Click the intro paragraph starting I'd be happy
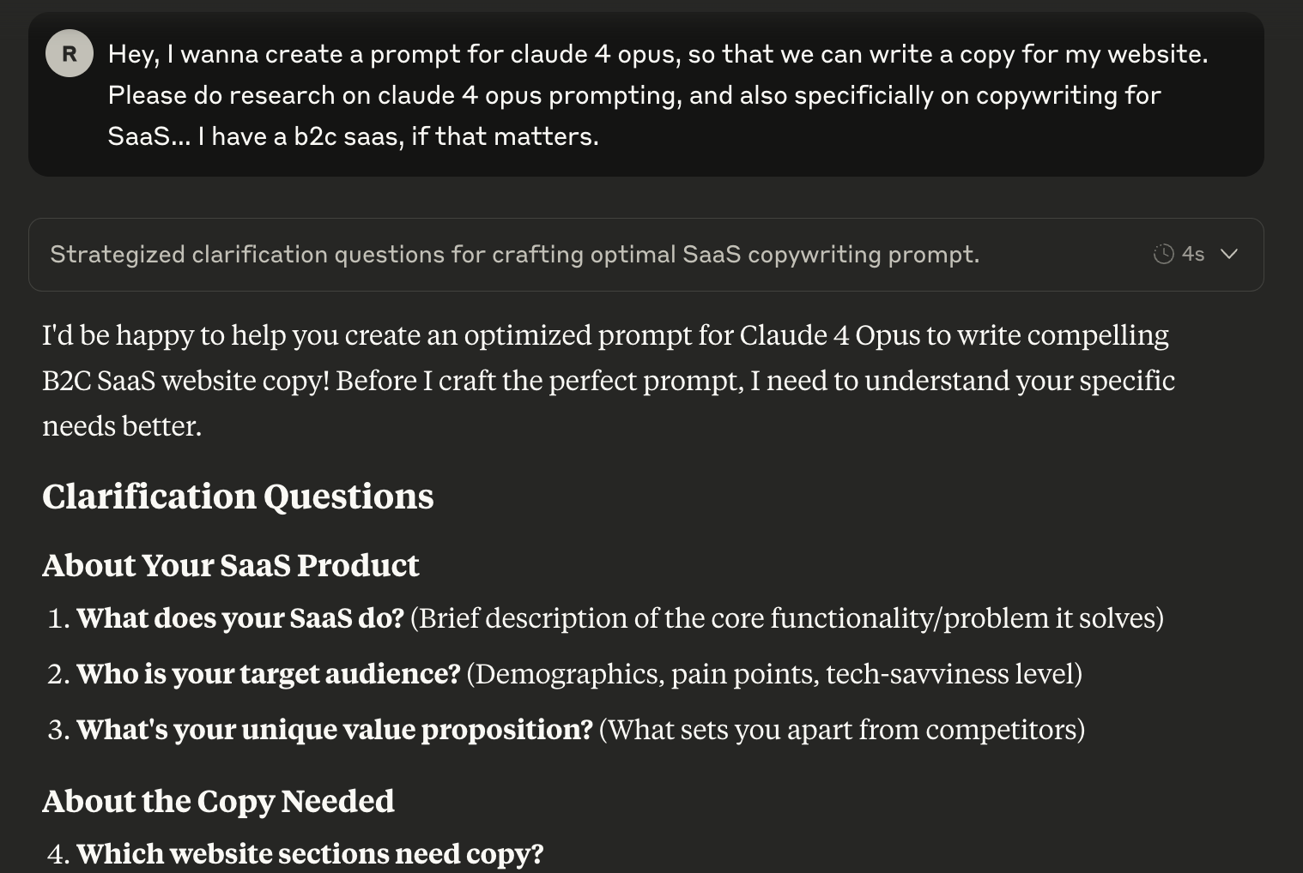 pyautogui.click(x=609, y=380)
